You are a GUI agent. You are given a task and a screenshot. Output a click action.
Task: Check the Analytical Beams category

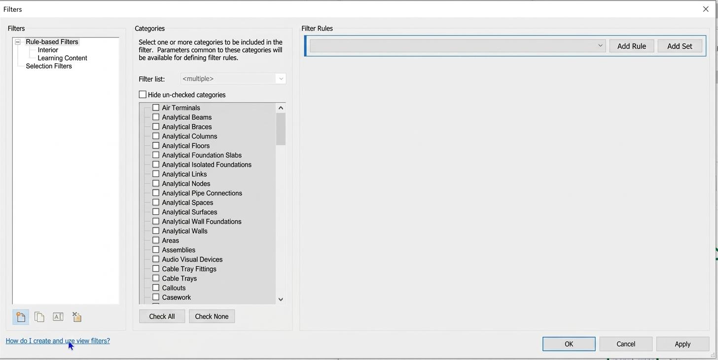(x=156, y=117)
